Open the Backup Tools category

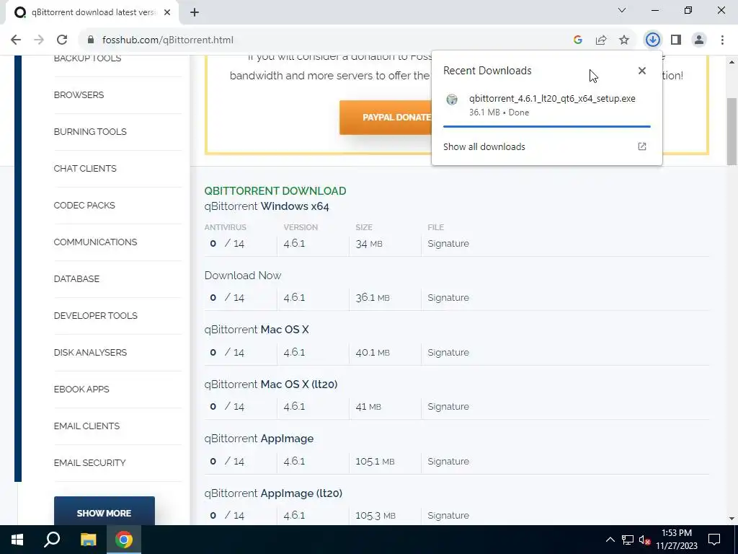(x=87, y=58)
